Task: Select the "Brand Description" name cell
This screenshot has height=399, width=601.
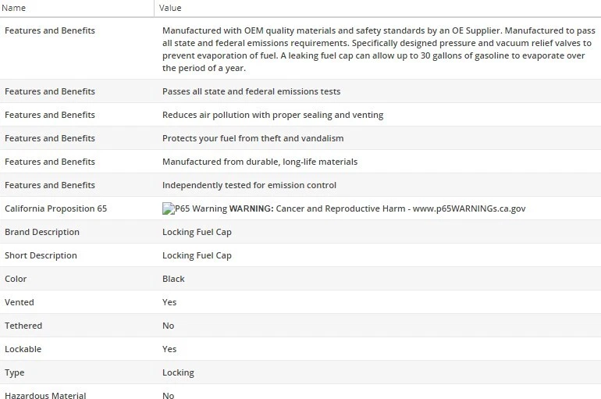Action: pos(42,232)
